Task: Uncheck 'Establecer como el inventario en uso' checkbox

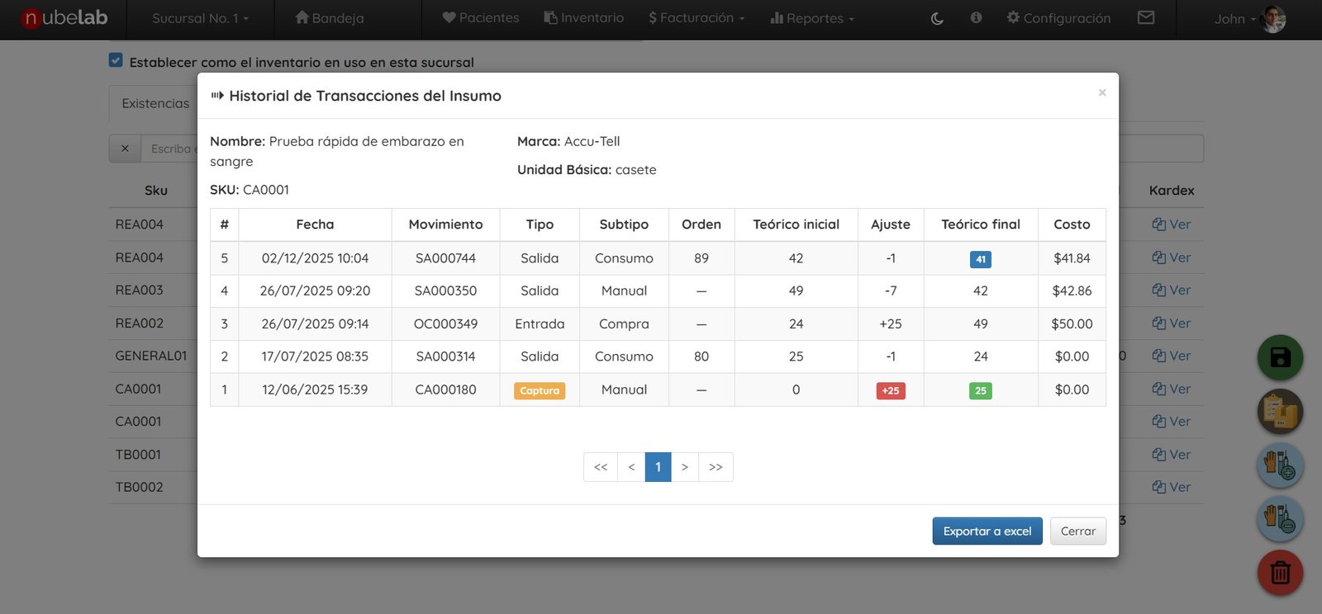Action: coord(116,60)
